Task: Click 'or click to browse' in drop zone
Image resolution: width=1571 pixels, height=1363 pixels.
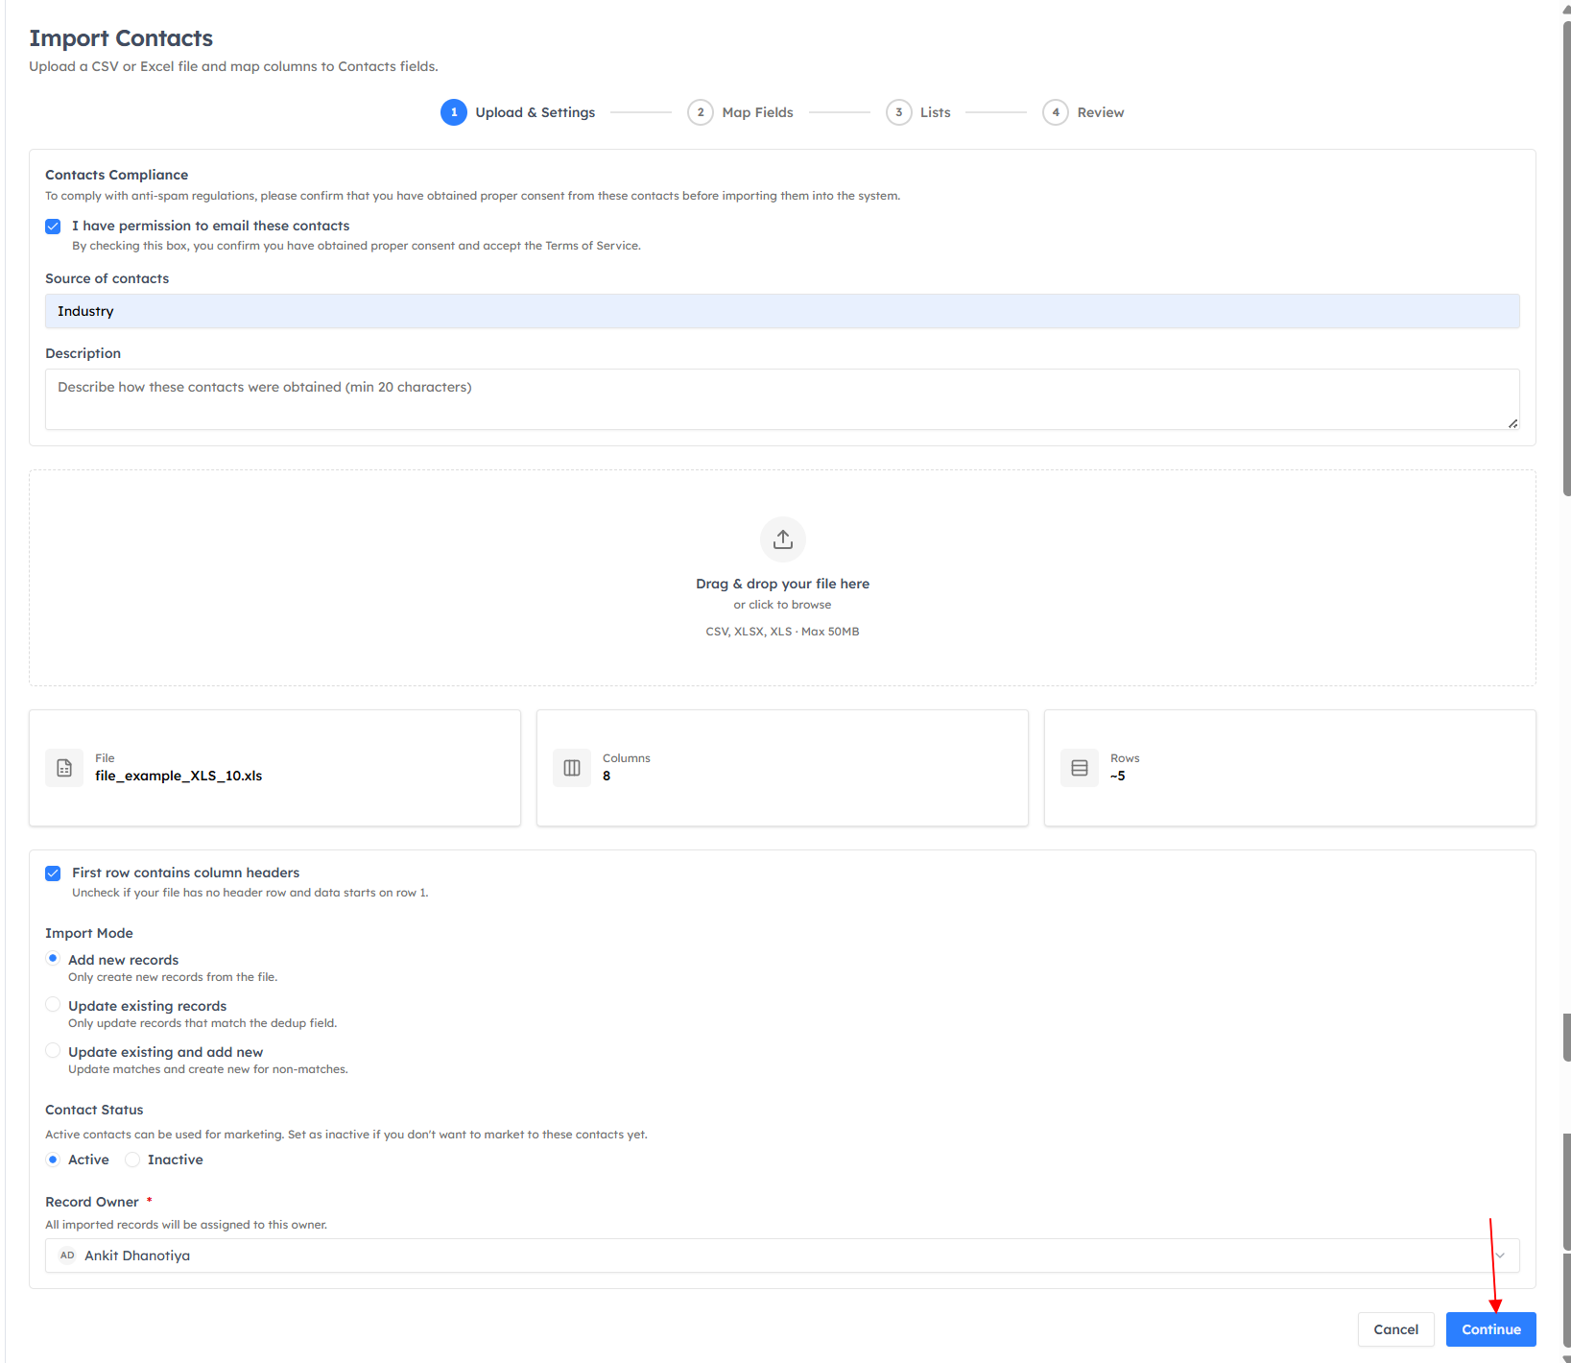Action: pos(782,605)
